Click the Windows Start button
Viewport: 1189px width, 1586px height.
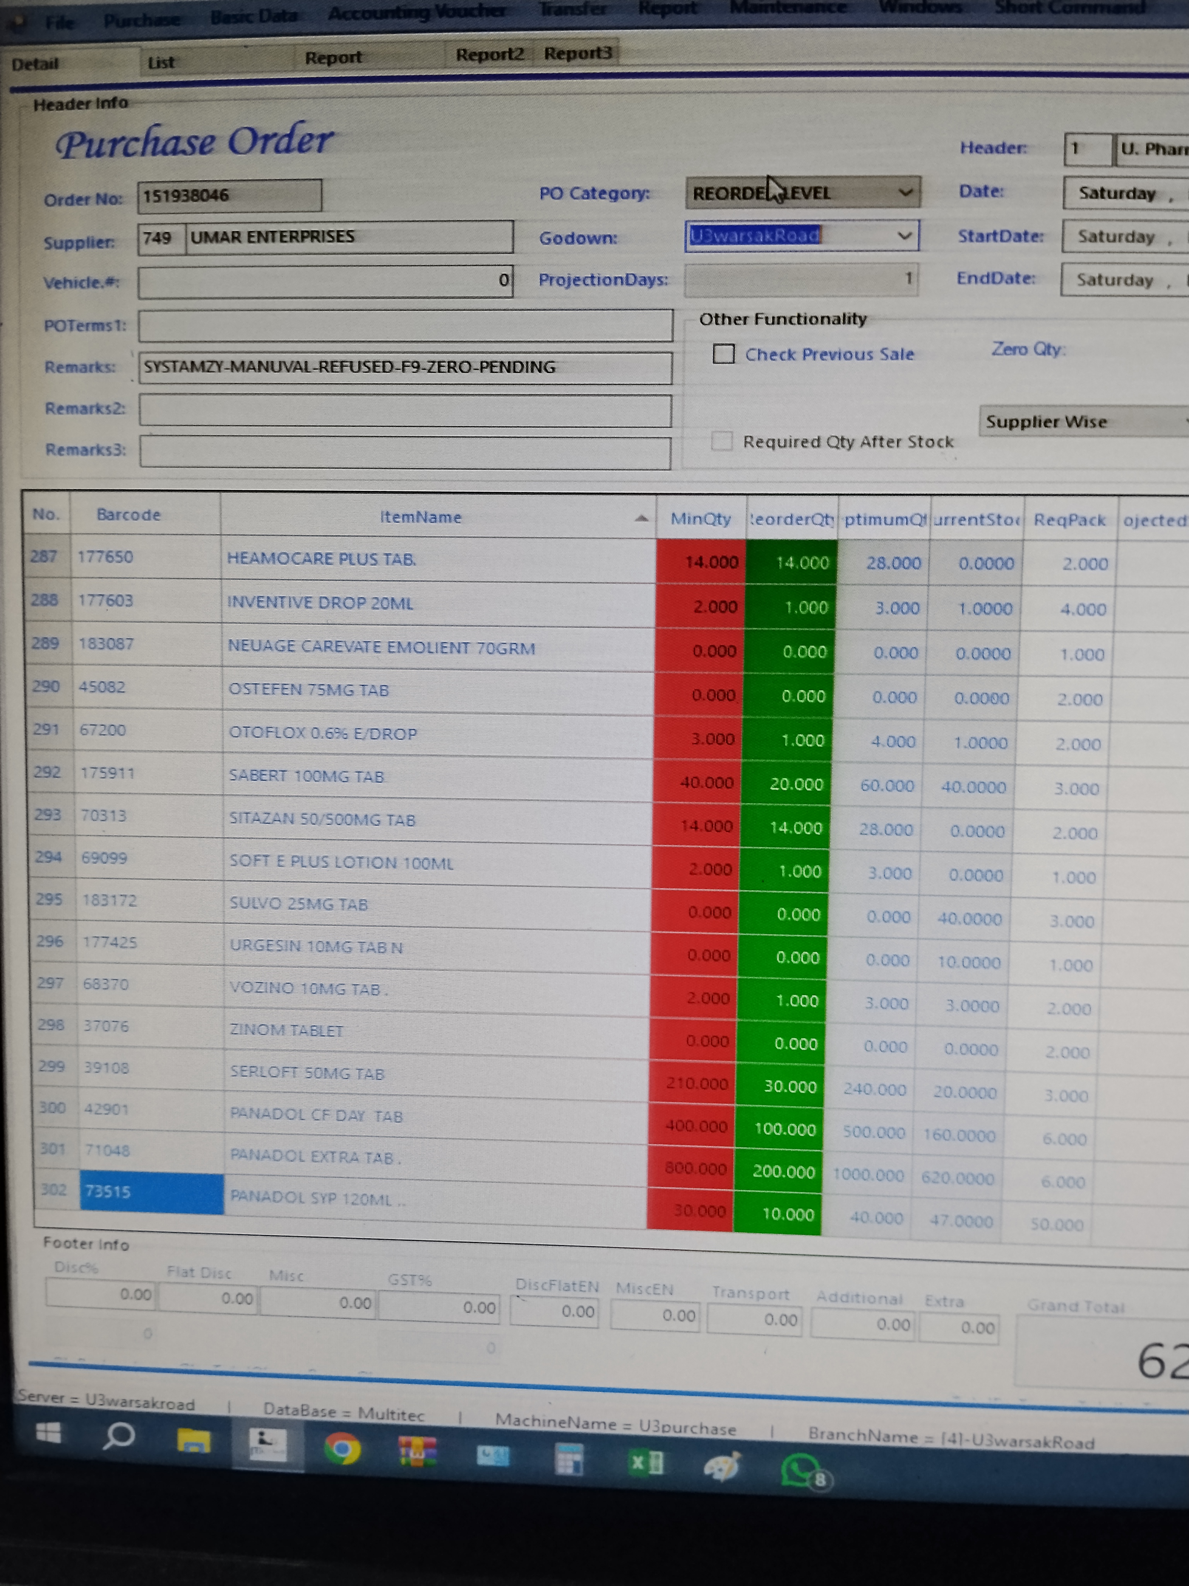pyautogui.click(x=49, y=1433)
